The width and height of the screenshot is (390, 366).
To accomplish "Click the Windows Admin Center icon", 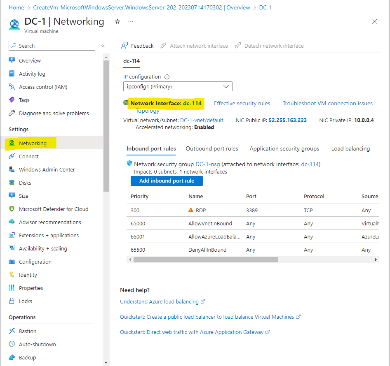I will tap(12, 169).
